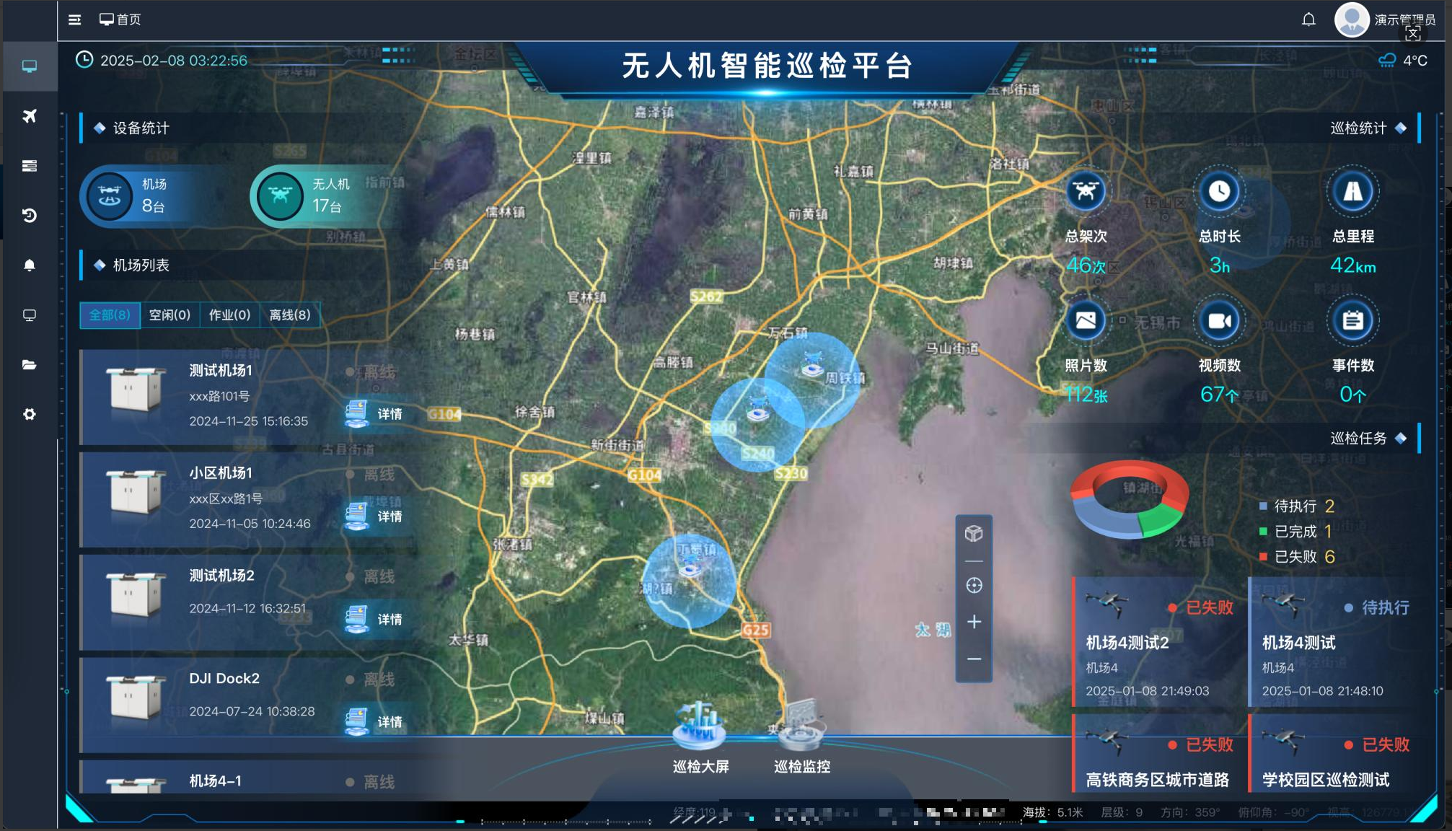The width and height of the screenshot is (1452, 831).
Task: Open 详情 for 测试机场1
Action: point(375,414)
